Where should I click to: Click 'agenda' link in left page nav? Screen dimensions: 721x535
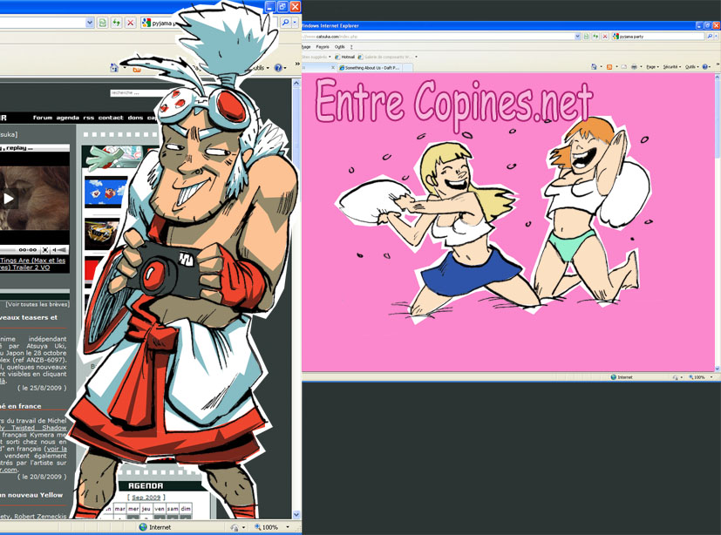(68, 118)
